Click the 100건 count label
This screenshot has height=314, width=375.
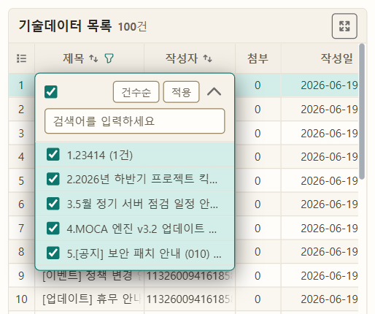click(133, 26)
